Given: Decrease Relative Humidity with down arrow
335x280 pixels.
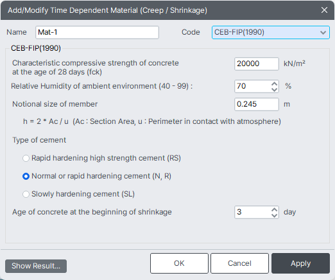Looking at the screenshot, I should (x=274, y=89).
